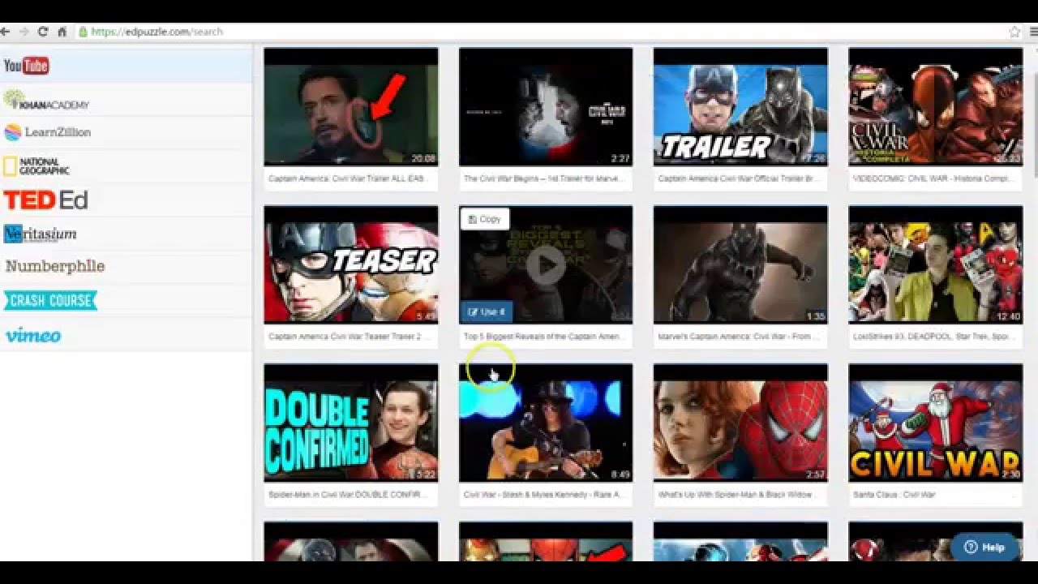This screenshot has width=1038, height=584.
Task: Click title 'Captain America Civil War Official Trailer Br...'
Action: (737, 178)
